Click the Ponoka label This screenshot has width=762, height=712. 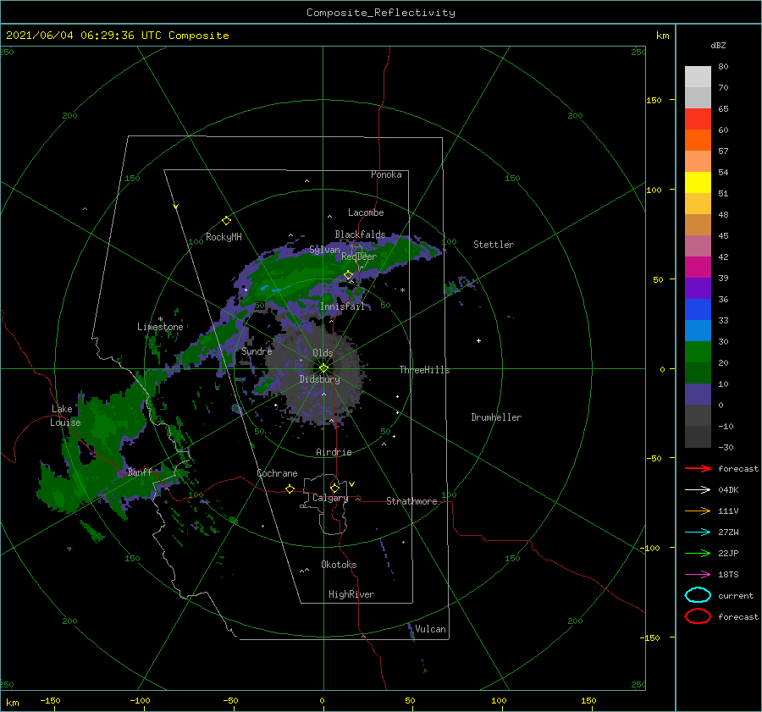386,174
